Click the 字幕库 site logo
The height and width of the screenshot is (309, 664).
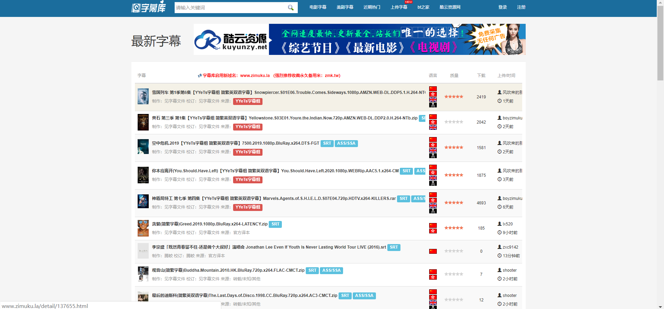click(x=149, y=7)
